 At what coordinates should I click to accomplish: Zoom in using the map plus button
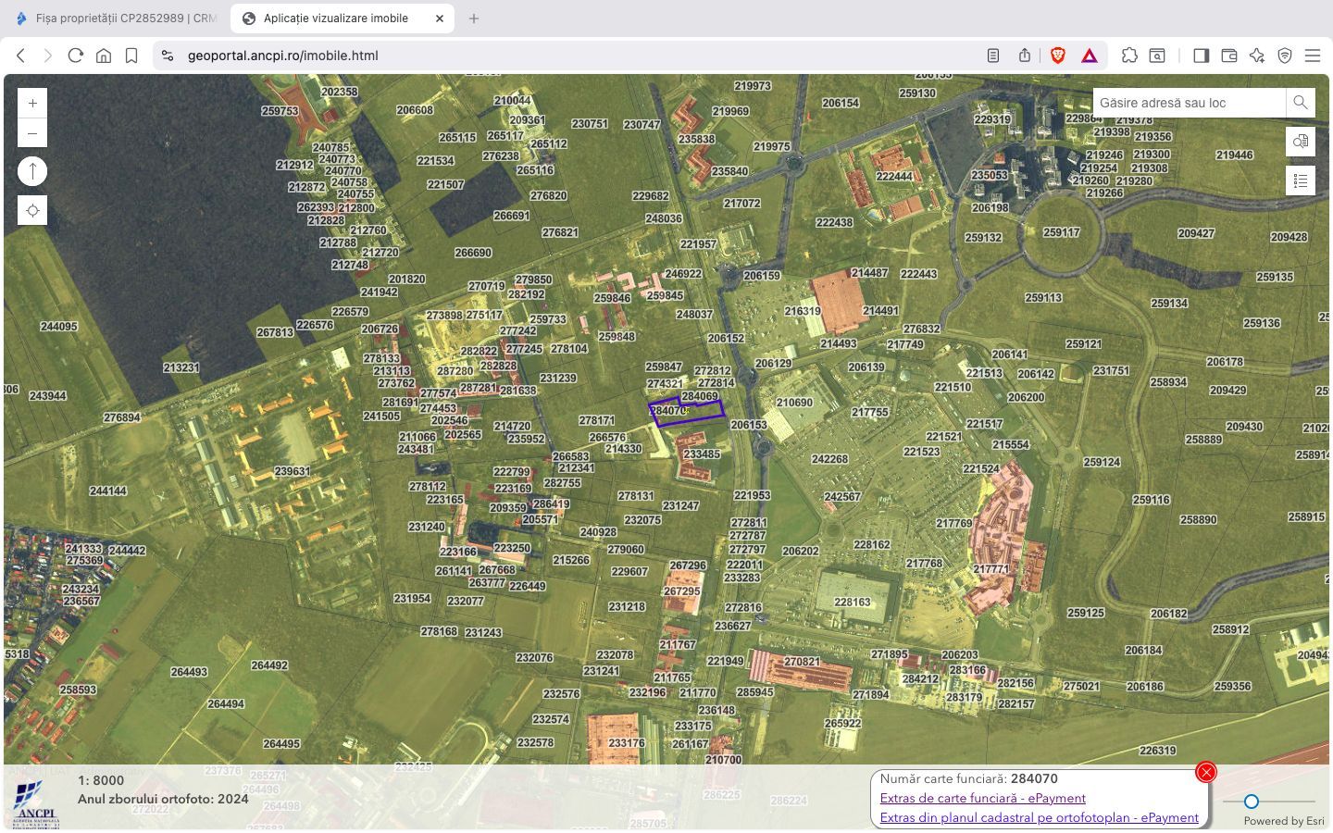pos(32,102)
